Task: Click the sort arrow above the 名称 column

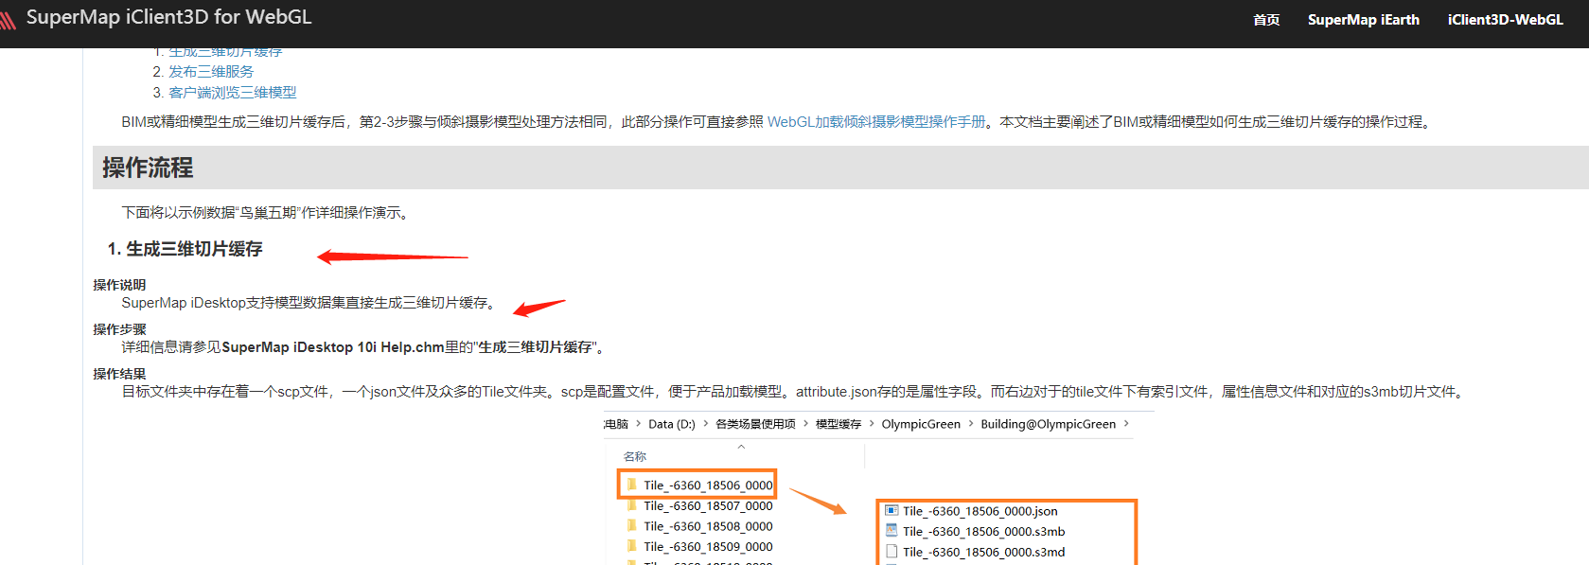Action: [741, 447]
